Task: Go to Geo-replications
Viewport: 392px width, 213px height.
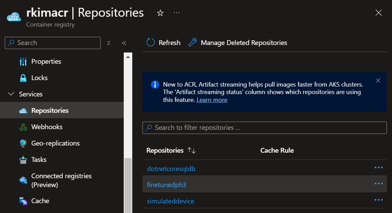Action: coord(55,143)
